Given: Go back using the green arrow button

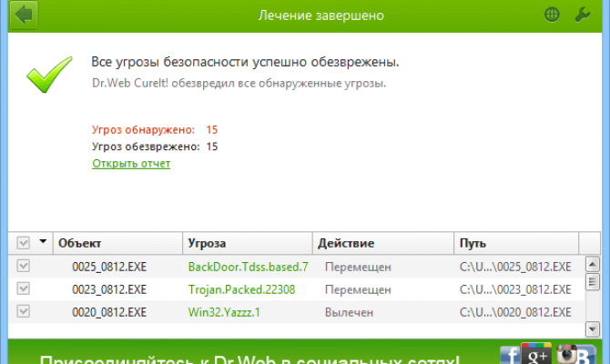Looking at the screenshot, I should (24, 15).
